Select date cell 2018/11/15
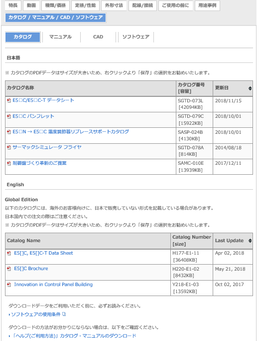260x341 pixels. click(233, 104)
